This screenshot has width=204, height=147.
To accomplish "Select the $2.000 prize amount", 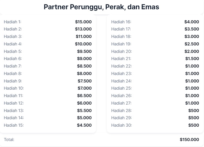I will coord(192,51).
